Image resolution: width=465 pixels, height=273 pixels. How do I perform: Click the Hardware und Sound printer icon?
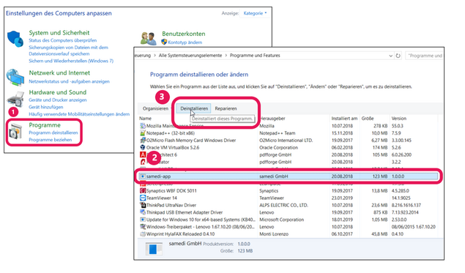pyautogui.click(x=15, y=100)
